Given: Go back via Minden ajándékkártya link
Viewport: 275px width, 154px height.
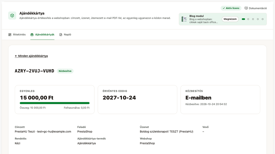Looking at the screenshot, I should point(31,56).
